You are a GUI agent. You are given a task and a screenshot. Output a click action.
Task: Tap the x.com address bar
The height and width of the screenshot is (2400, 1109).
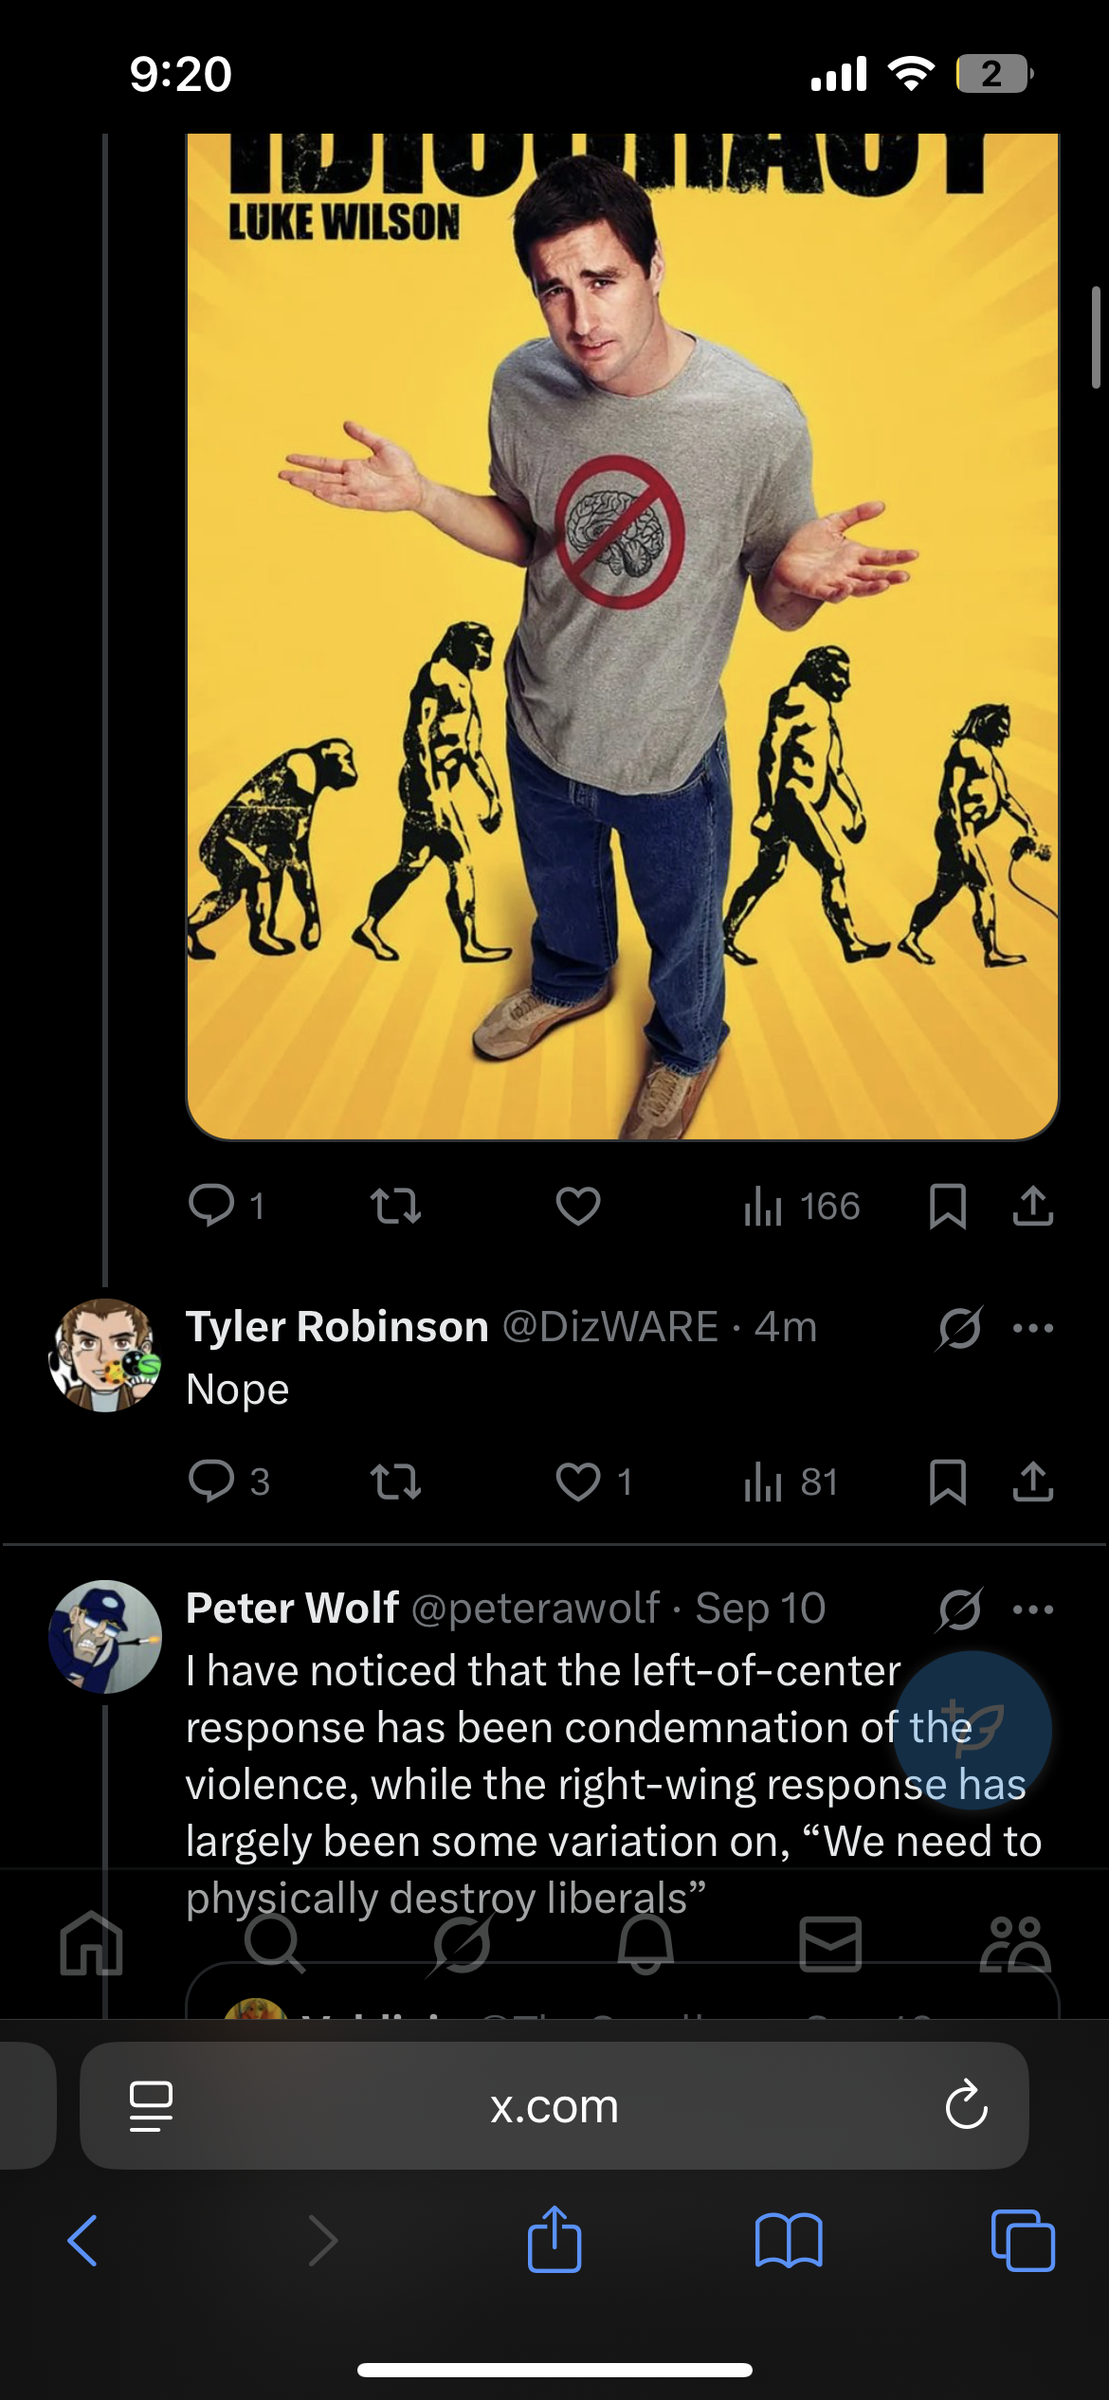click(554, 2106)
